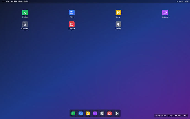Click the 85% battery indicator in the bottom tray

point(170,116)
